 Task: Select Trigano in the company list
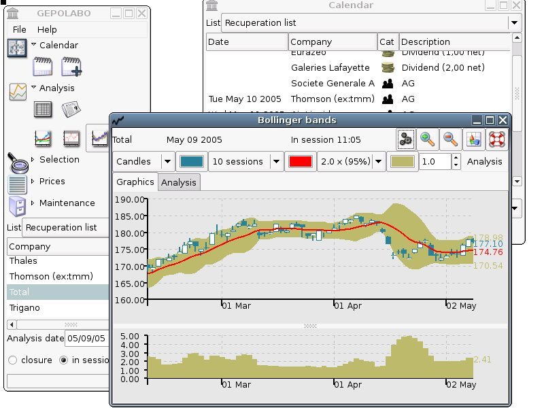coord(58,308)
